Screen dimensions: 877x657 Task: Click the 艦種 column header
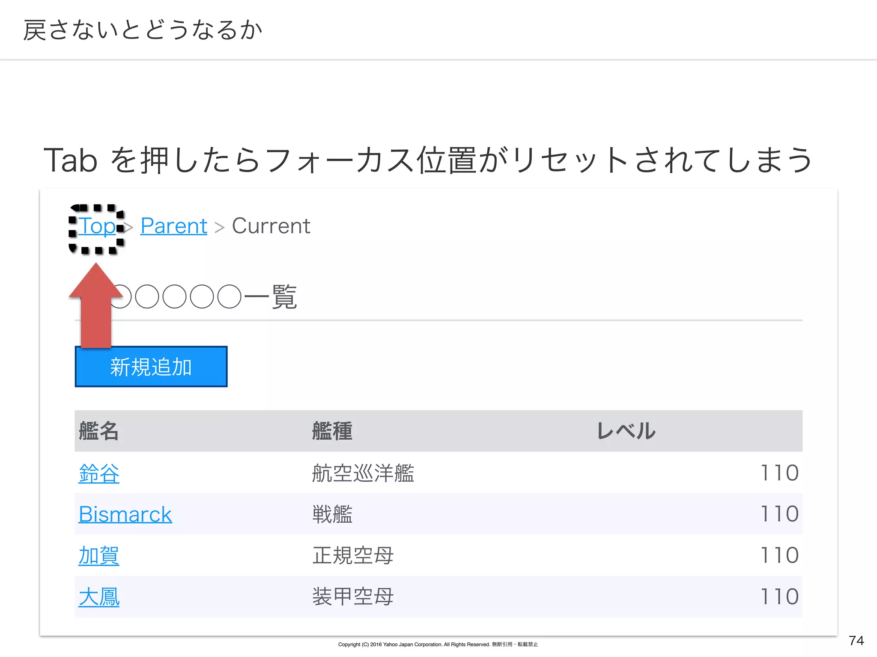pos(332,431)
